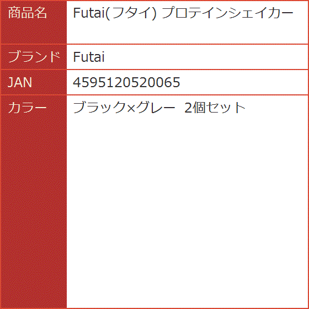Click the シェイカー portion of product name
The image size is (309, 309).
[x=261, y=13]
